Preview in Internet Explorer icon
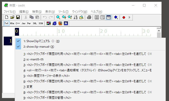This screenshot has width=169, height=101. [54, 23]
